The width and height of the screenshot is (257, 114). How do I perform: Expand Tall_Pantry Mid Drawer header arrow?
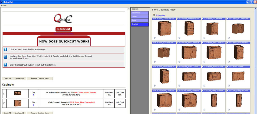tap(228, 90)
